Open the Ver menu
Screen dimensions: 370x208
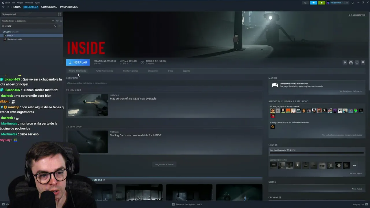coord(13,3)
